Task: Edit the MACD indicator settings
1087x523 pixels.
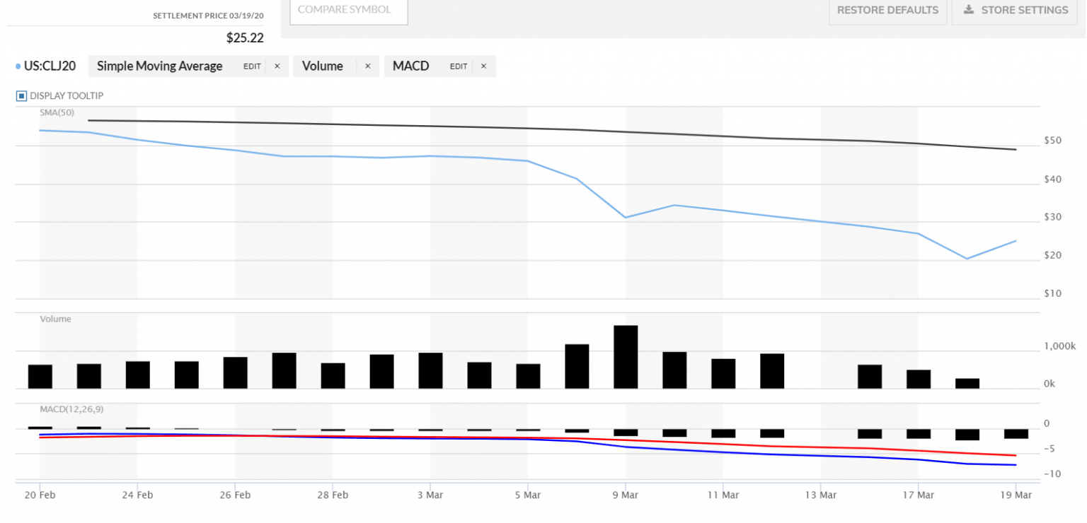Action: 459,66
